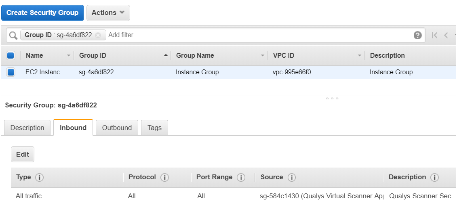Click the Group ID column header
Screen dimensions: 457x214
[x=93, y=55]
